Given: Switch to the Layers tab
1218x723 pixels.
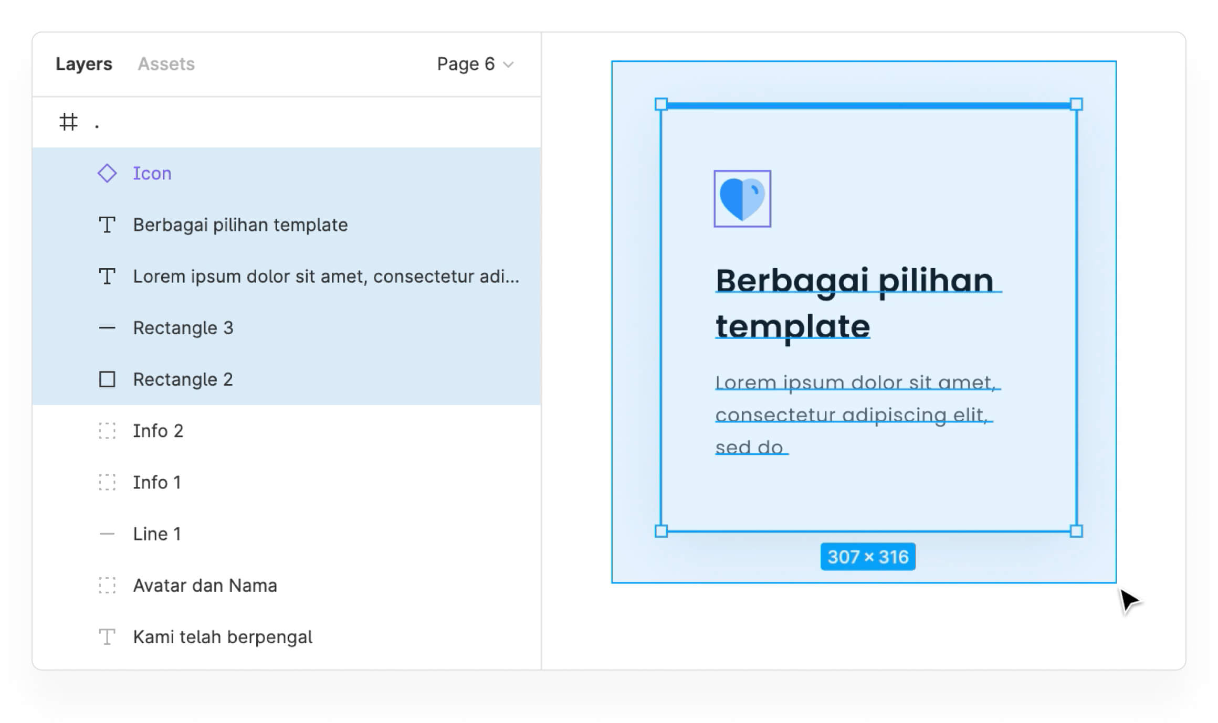Looking at the screenshot, I should (x=84, y=64).
